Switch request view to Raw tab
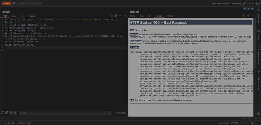This screenshot has width=261, height=125. (x=14, y=16)
